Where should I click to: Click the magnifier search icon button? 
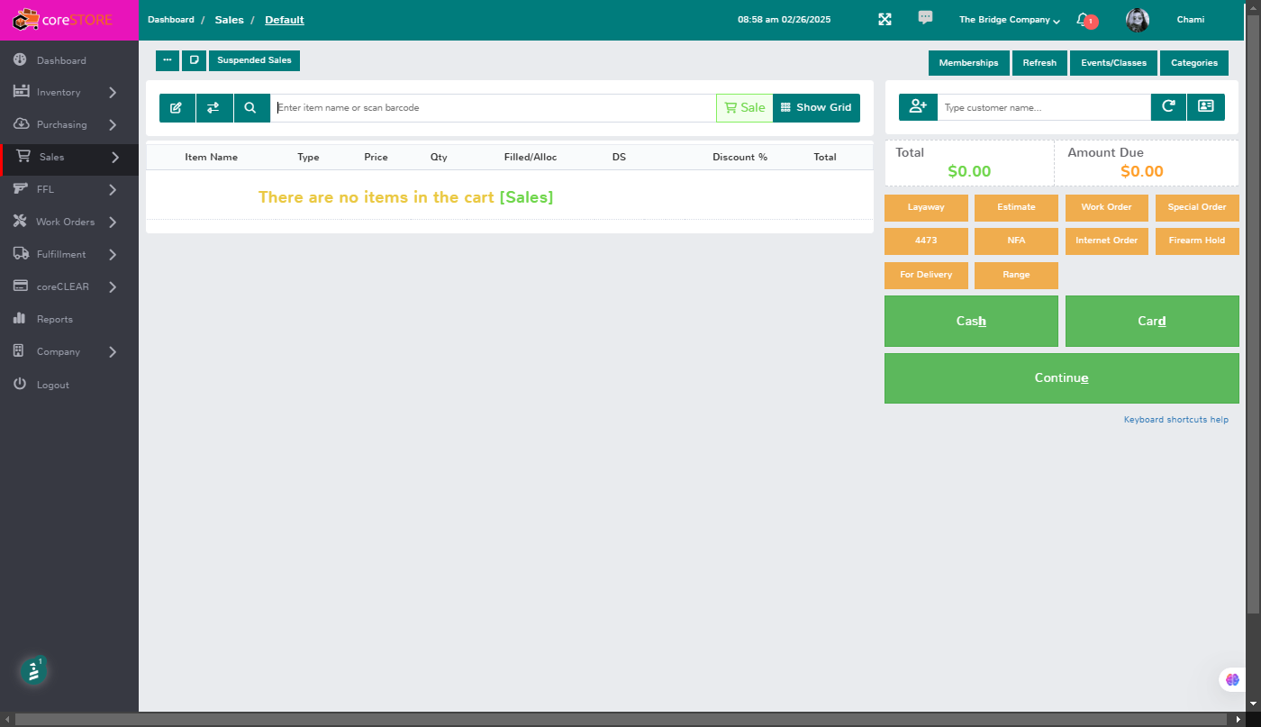(251, 108)
